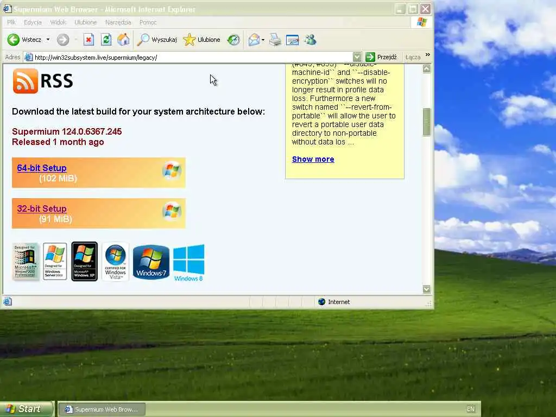Click the Windows Vista certified badge
The width and height of the screenshot is (556, 417).
(x=115, y=262)
